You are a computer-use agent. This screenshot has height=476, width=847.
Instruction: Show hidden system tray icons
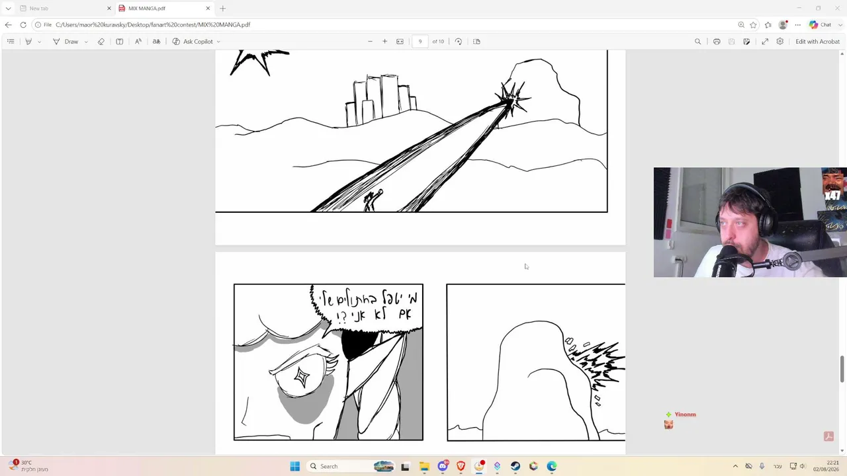(735, 466)
